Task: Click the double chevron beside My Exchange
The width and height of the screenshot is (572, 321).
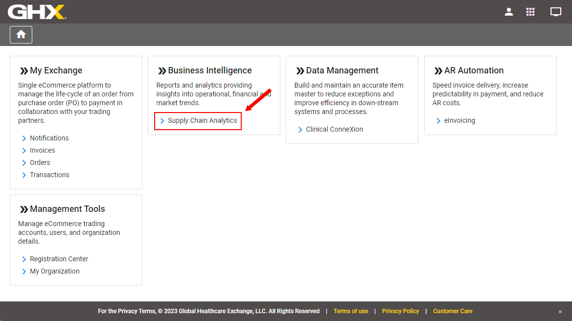Action: [x=23, y=71]
